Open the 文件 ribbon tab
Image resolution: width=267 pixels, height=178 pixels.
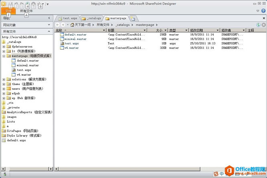(x=8, y=11)
